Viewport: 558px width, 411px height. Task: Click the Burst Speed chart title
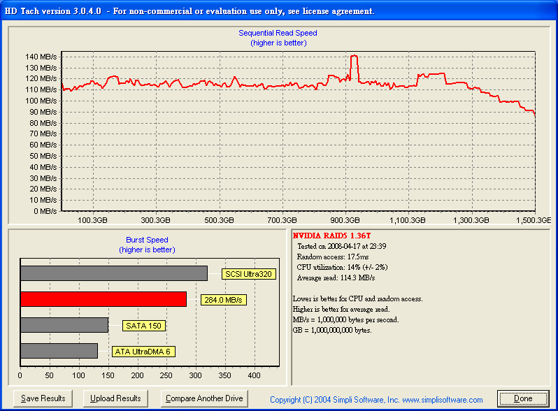pyautogui.click(x=147, y=240)
